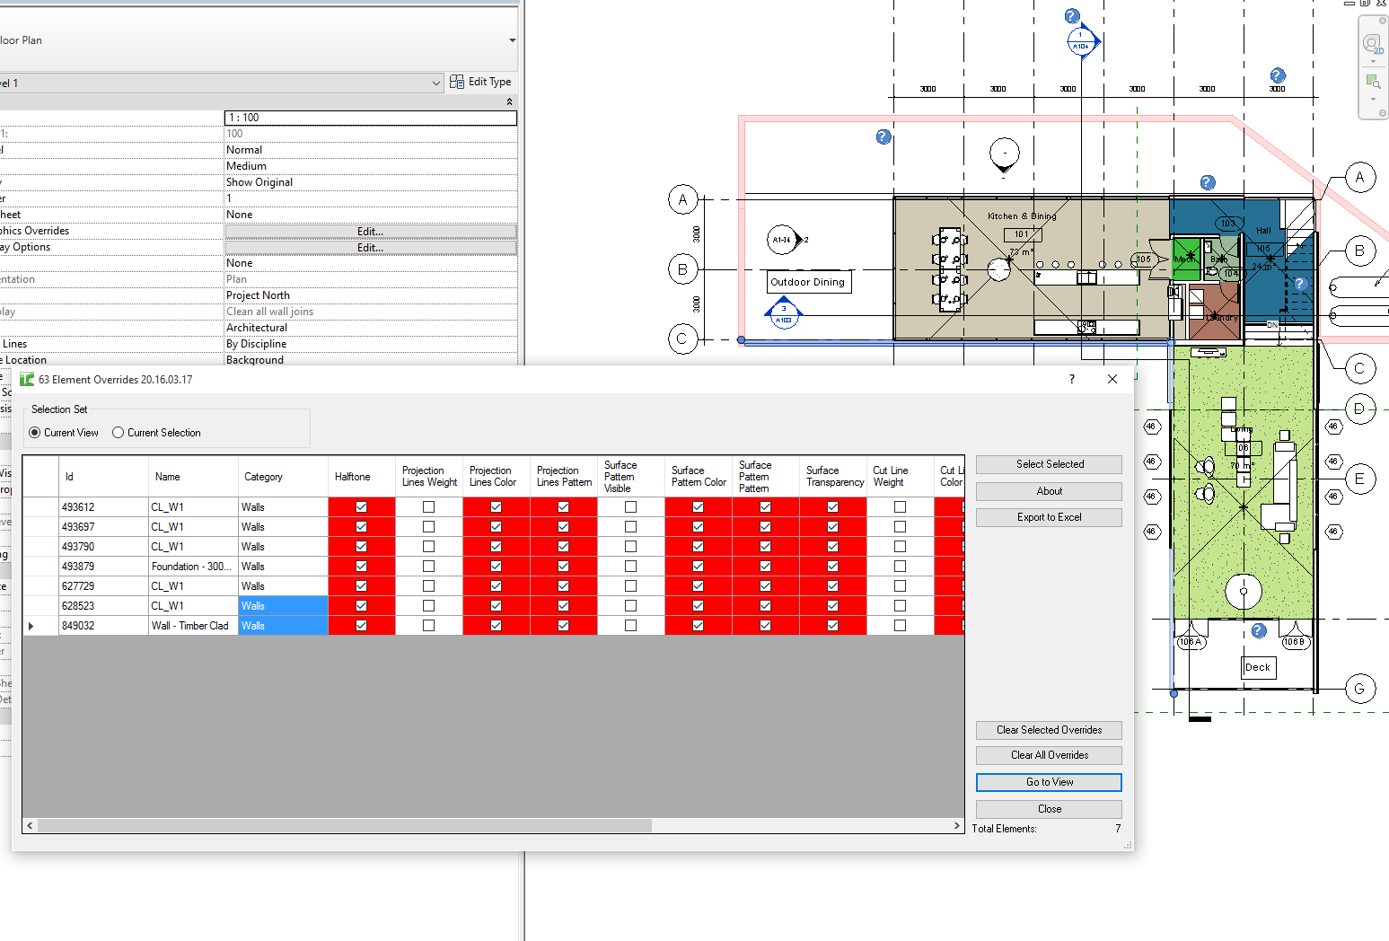Viewport: 1389px width, 941px height.
Task: Open the 2D steering wheel navigation tool
Action: click(x=1371, y=43)
